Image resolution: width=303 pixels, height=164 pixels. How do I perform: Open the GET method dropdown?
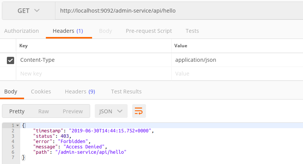tap(29, 11)
